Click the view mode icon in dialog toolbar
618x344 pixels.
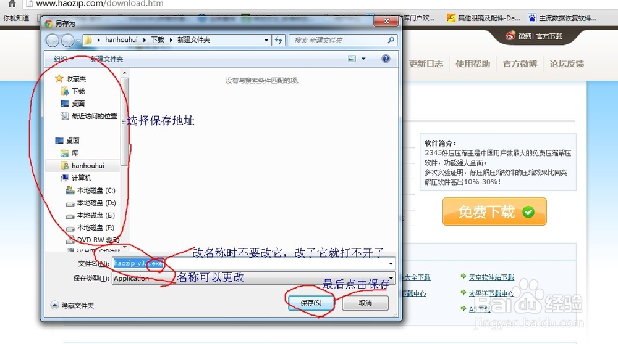click(x=352, y=59)
